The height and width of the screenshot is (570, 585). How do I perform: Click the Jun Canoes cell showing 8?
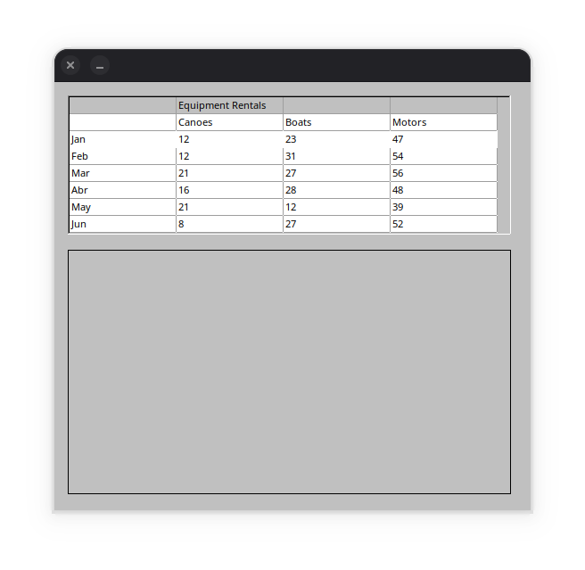[x=229, y=224]
